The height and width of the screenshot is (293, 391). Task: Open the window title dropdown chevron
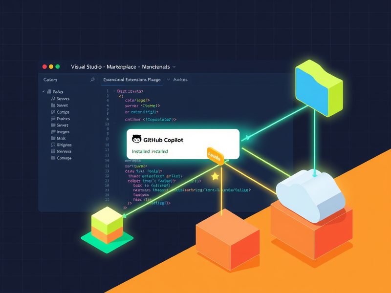pos(174,67)
